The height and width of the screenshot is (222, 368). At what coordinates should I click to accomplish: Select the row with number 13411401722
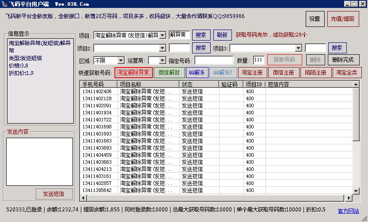point(216,120)
